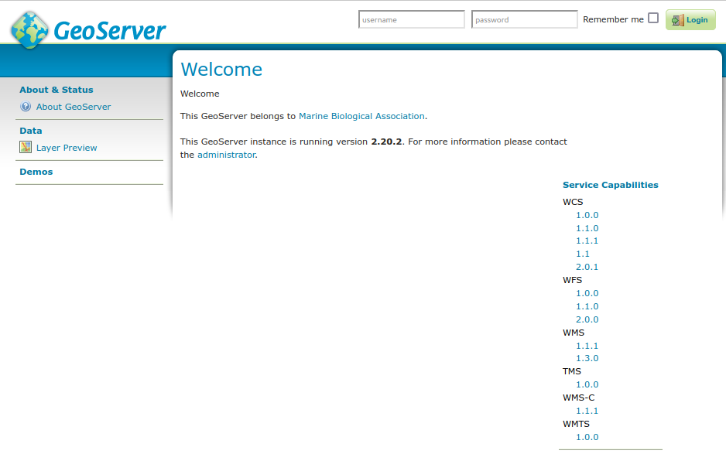This screenshot has width=726, height=454.
Task: Focus the username input field
Action: (x=411, y=19)
